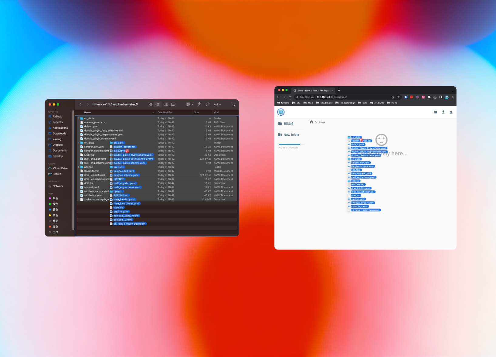Switch Finder to icon view
The height and width of the screenshot is (357, 496).
[x=150, y=104]
